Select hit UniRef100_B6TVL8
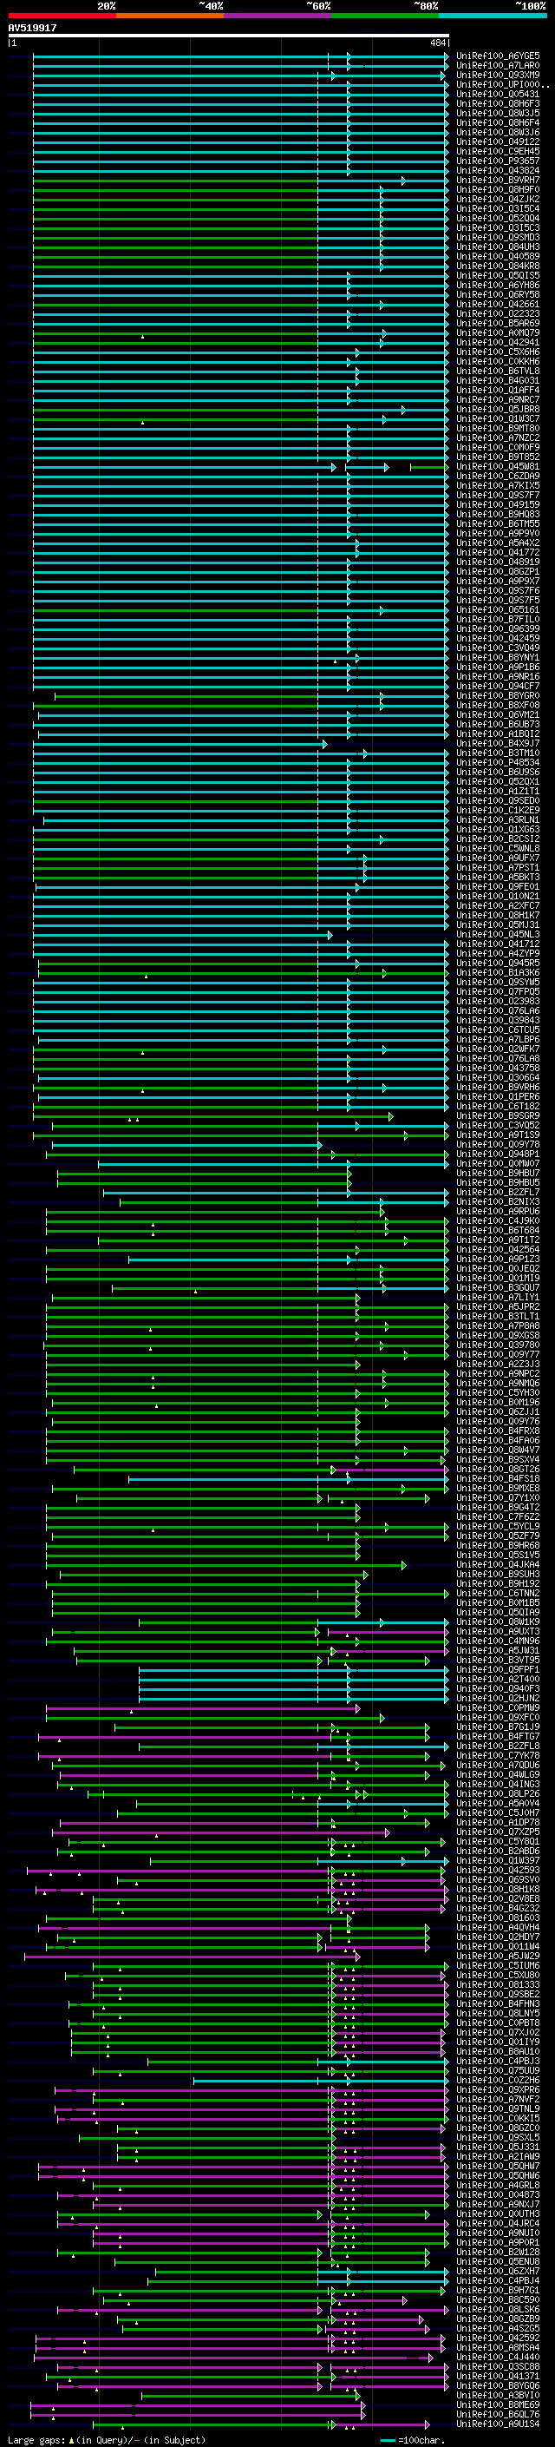 (x=498, y=372)
